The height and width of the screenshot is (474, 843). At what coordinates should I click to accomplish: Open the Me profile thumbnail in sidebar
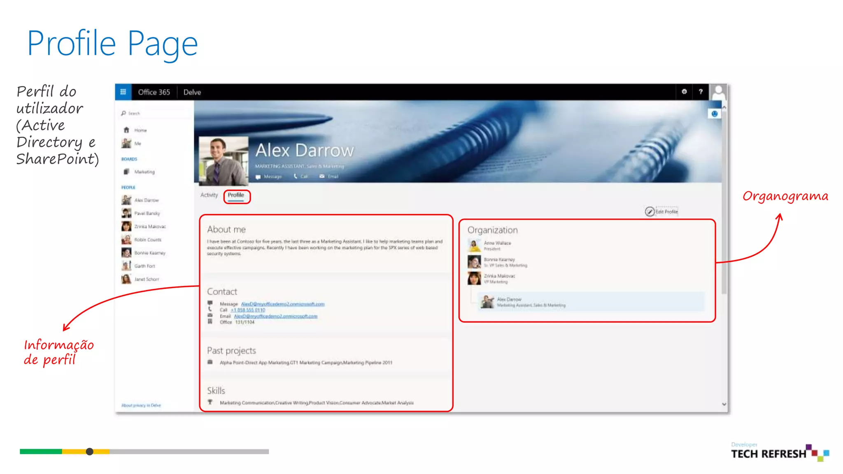pyautogui.click(x=126, y=143)
